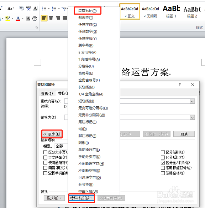Select 分栏符(U) menu entry
This screenshot has width=205, height=208.
click(x=86, y=66)
